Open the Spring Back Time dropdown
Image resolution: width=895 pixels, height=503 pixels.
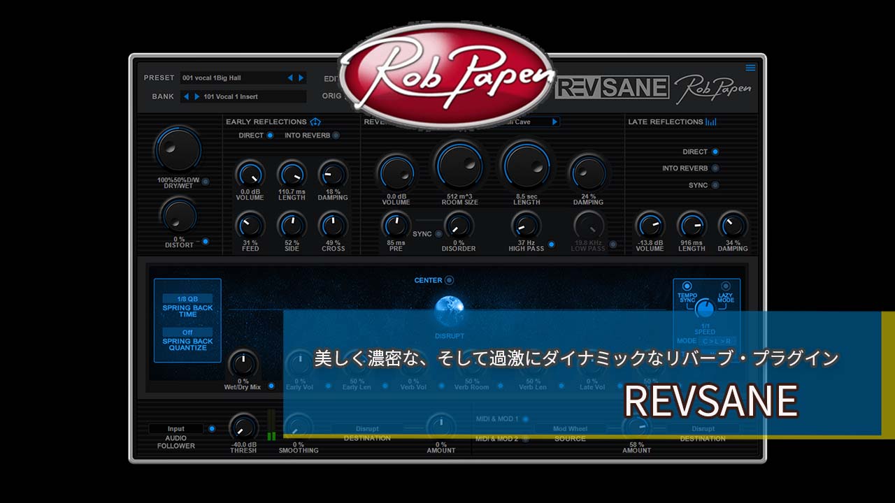187,298
